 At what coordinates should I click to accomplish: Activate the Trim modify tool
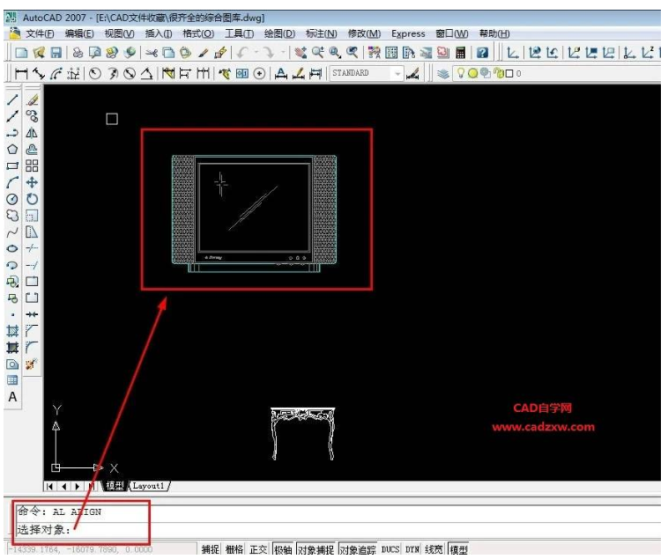(32, 248)
